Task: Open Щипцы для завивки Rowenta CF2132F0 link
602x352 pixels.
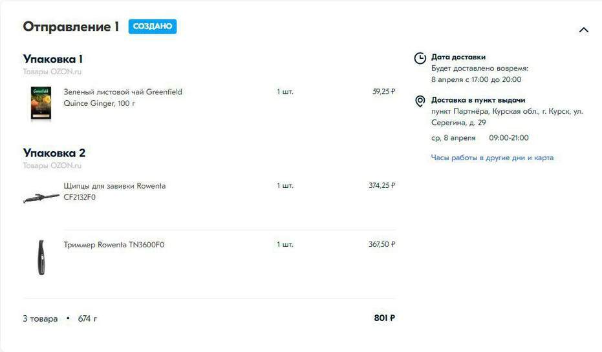Action: click(x=114, y=191)
